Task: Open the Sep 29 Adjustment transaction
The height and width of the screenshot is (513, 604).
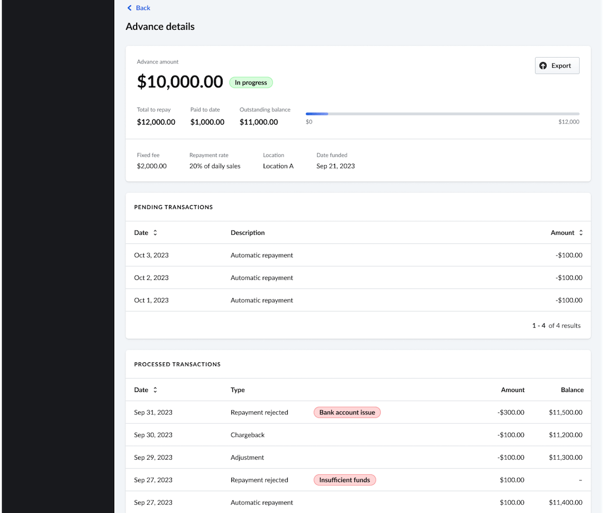Action: 358,457
